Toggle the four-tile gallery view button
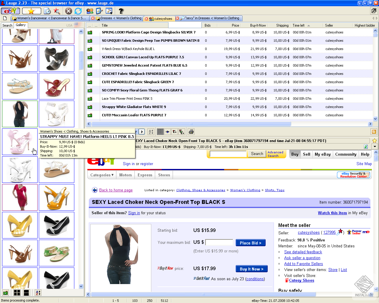The image size is (379, 303). pyautogui.click(x=17, y=293)
